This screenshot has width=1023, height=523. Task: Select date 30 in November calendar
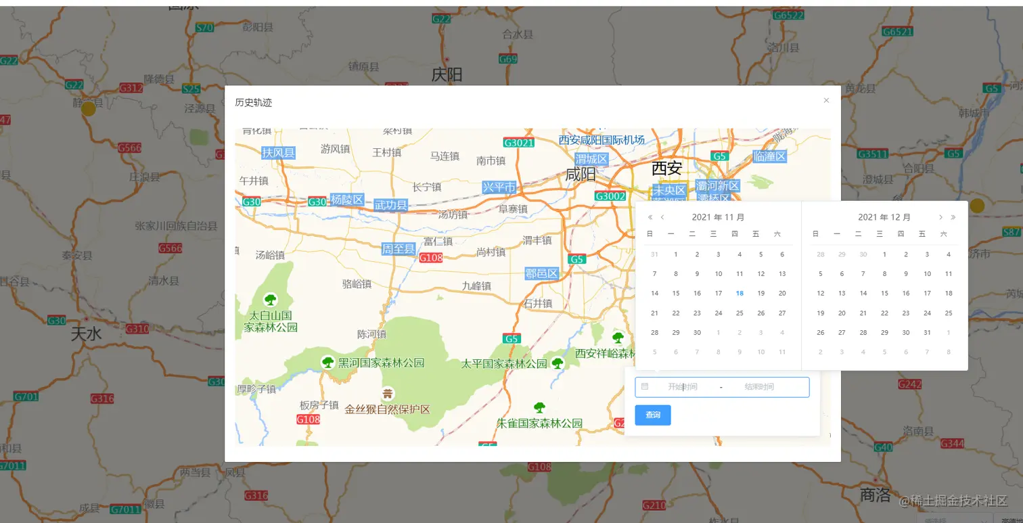pyautogui.click(x=697, y=332)
